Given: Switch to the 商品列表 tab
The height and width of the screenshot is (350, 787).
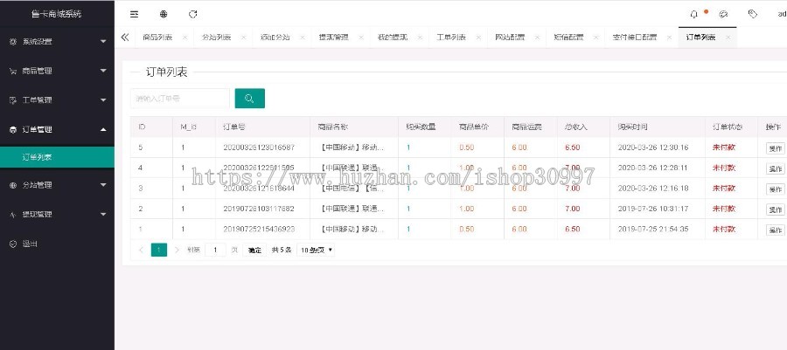Looking at the screenshot, I should pos(157,38).
